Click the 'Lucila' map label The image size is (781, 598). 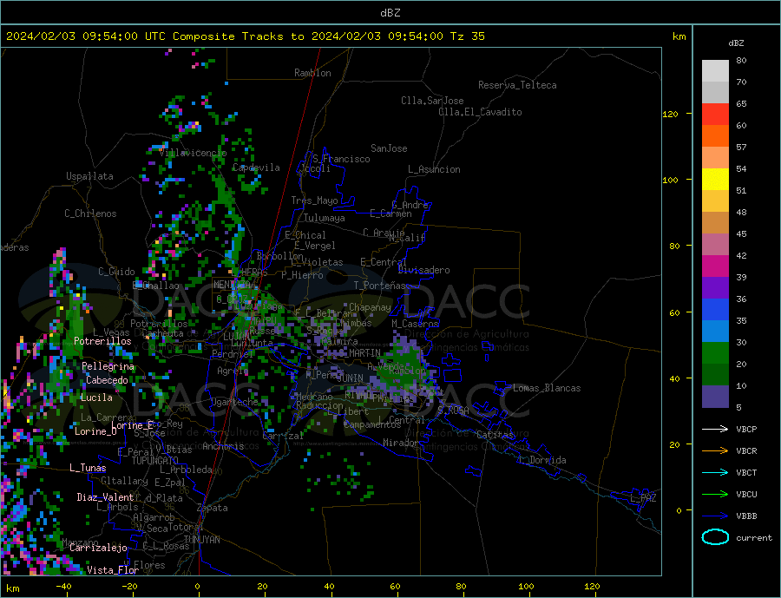click(96, 398)
